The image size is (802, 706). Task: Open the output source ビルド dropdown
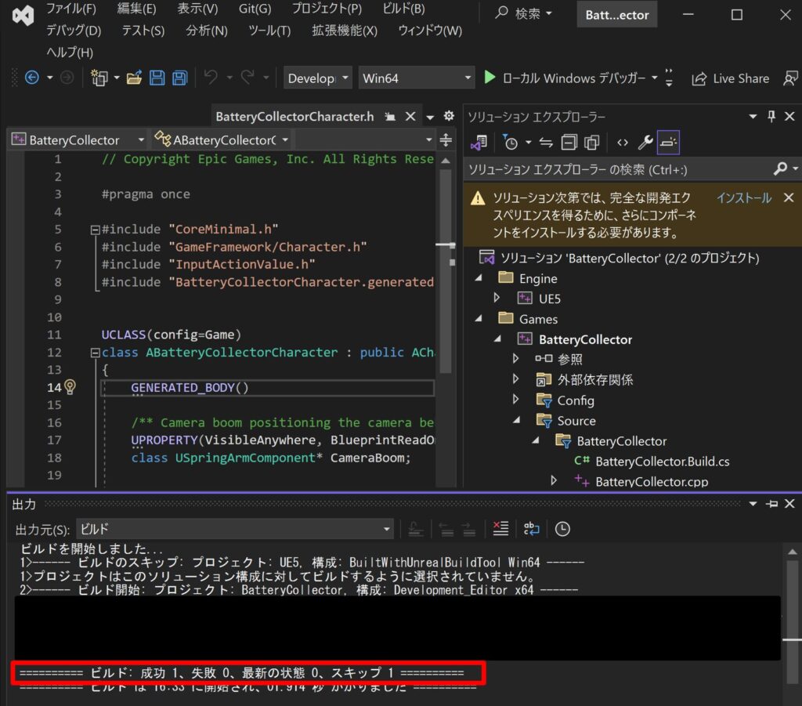235,528
